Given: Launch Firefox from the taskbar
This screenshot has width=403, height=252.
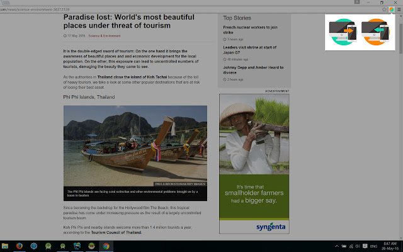Looking at the screenshot, I should click(x=20, y=246).
